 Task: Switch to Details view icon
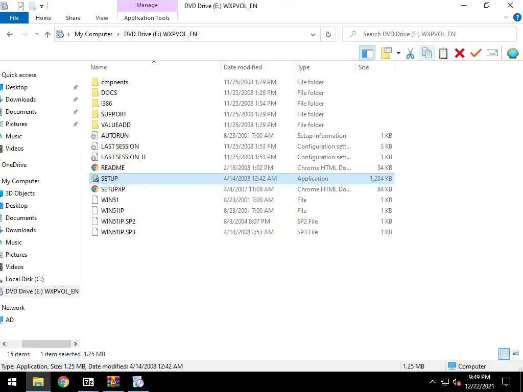(504, 354)
